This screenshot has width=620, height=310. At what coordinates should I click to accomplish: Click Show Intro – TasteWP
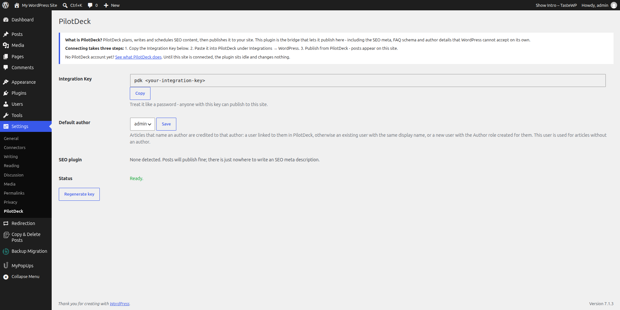pos(556,5)
